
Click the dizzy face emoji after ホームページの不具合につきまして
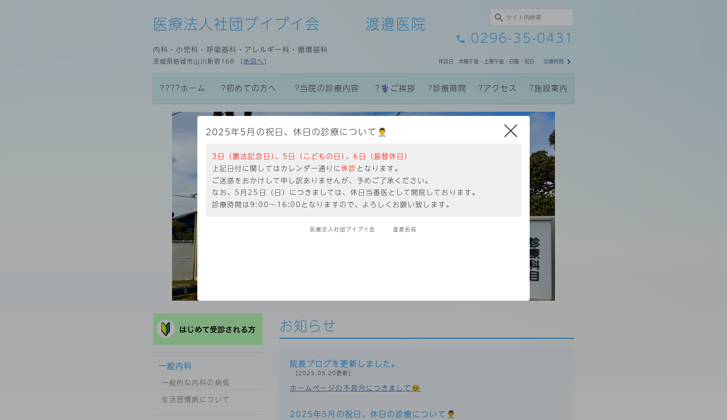[415, 388]
